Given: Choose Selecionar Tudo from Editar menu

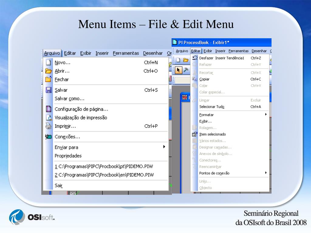Looking at the screenshot, I should 230,106.
